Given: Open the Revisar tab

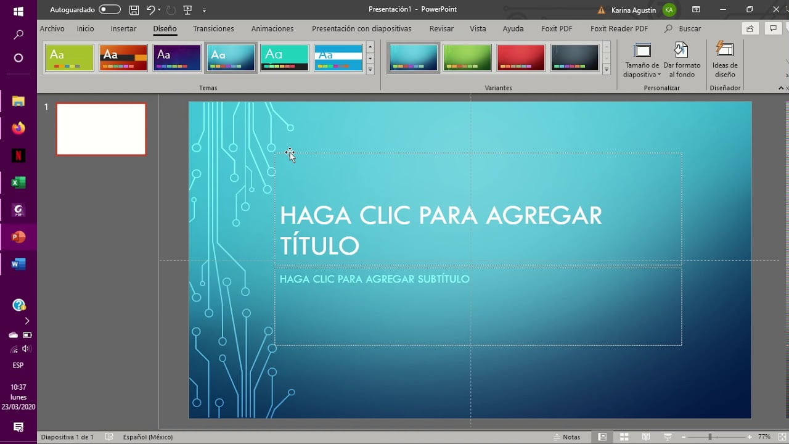Looking at the screenshot, I should tap(441, 28).
